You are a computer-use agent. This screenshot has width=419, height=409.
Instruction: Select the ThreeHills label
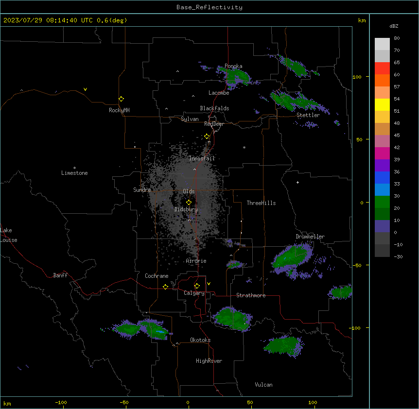pos(261,203)
